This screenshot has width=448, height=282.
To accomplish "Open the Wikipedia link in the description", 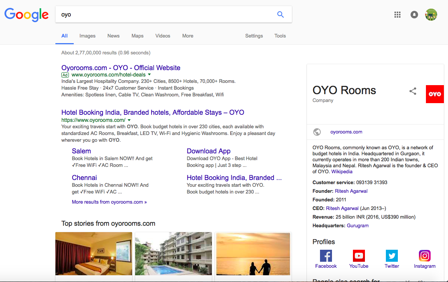I will point(342,172).
